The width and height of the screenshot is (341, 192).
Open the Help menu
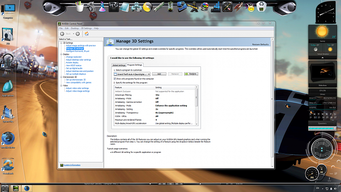(x=96, y=28)
